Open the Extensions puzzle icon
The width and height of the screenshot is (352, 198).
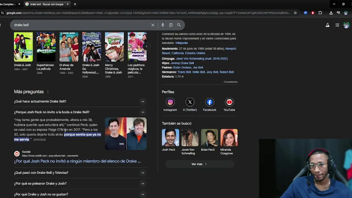pyautogui.click(x=320, y=13)
